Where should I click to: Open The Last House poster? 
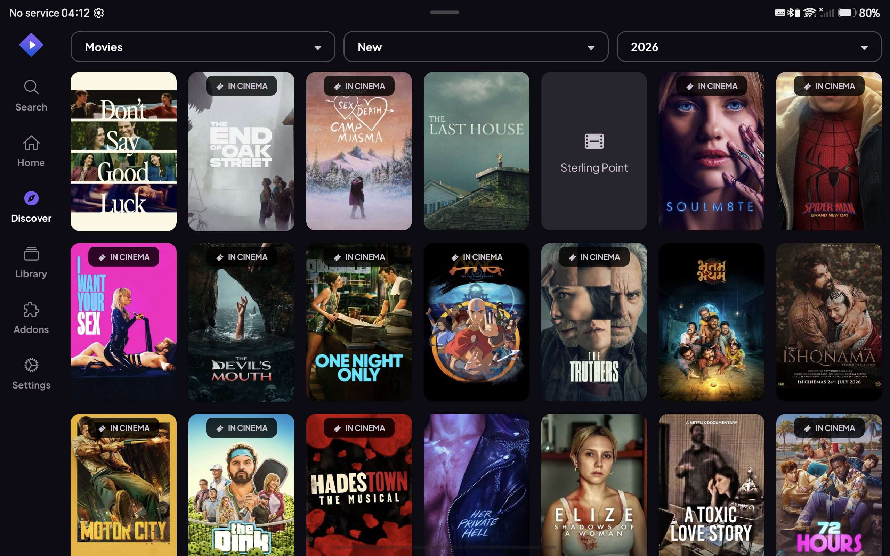476,151
